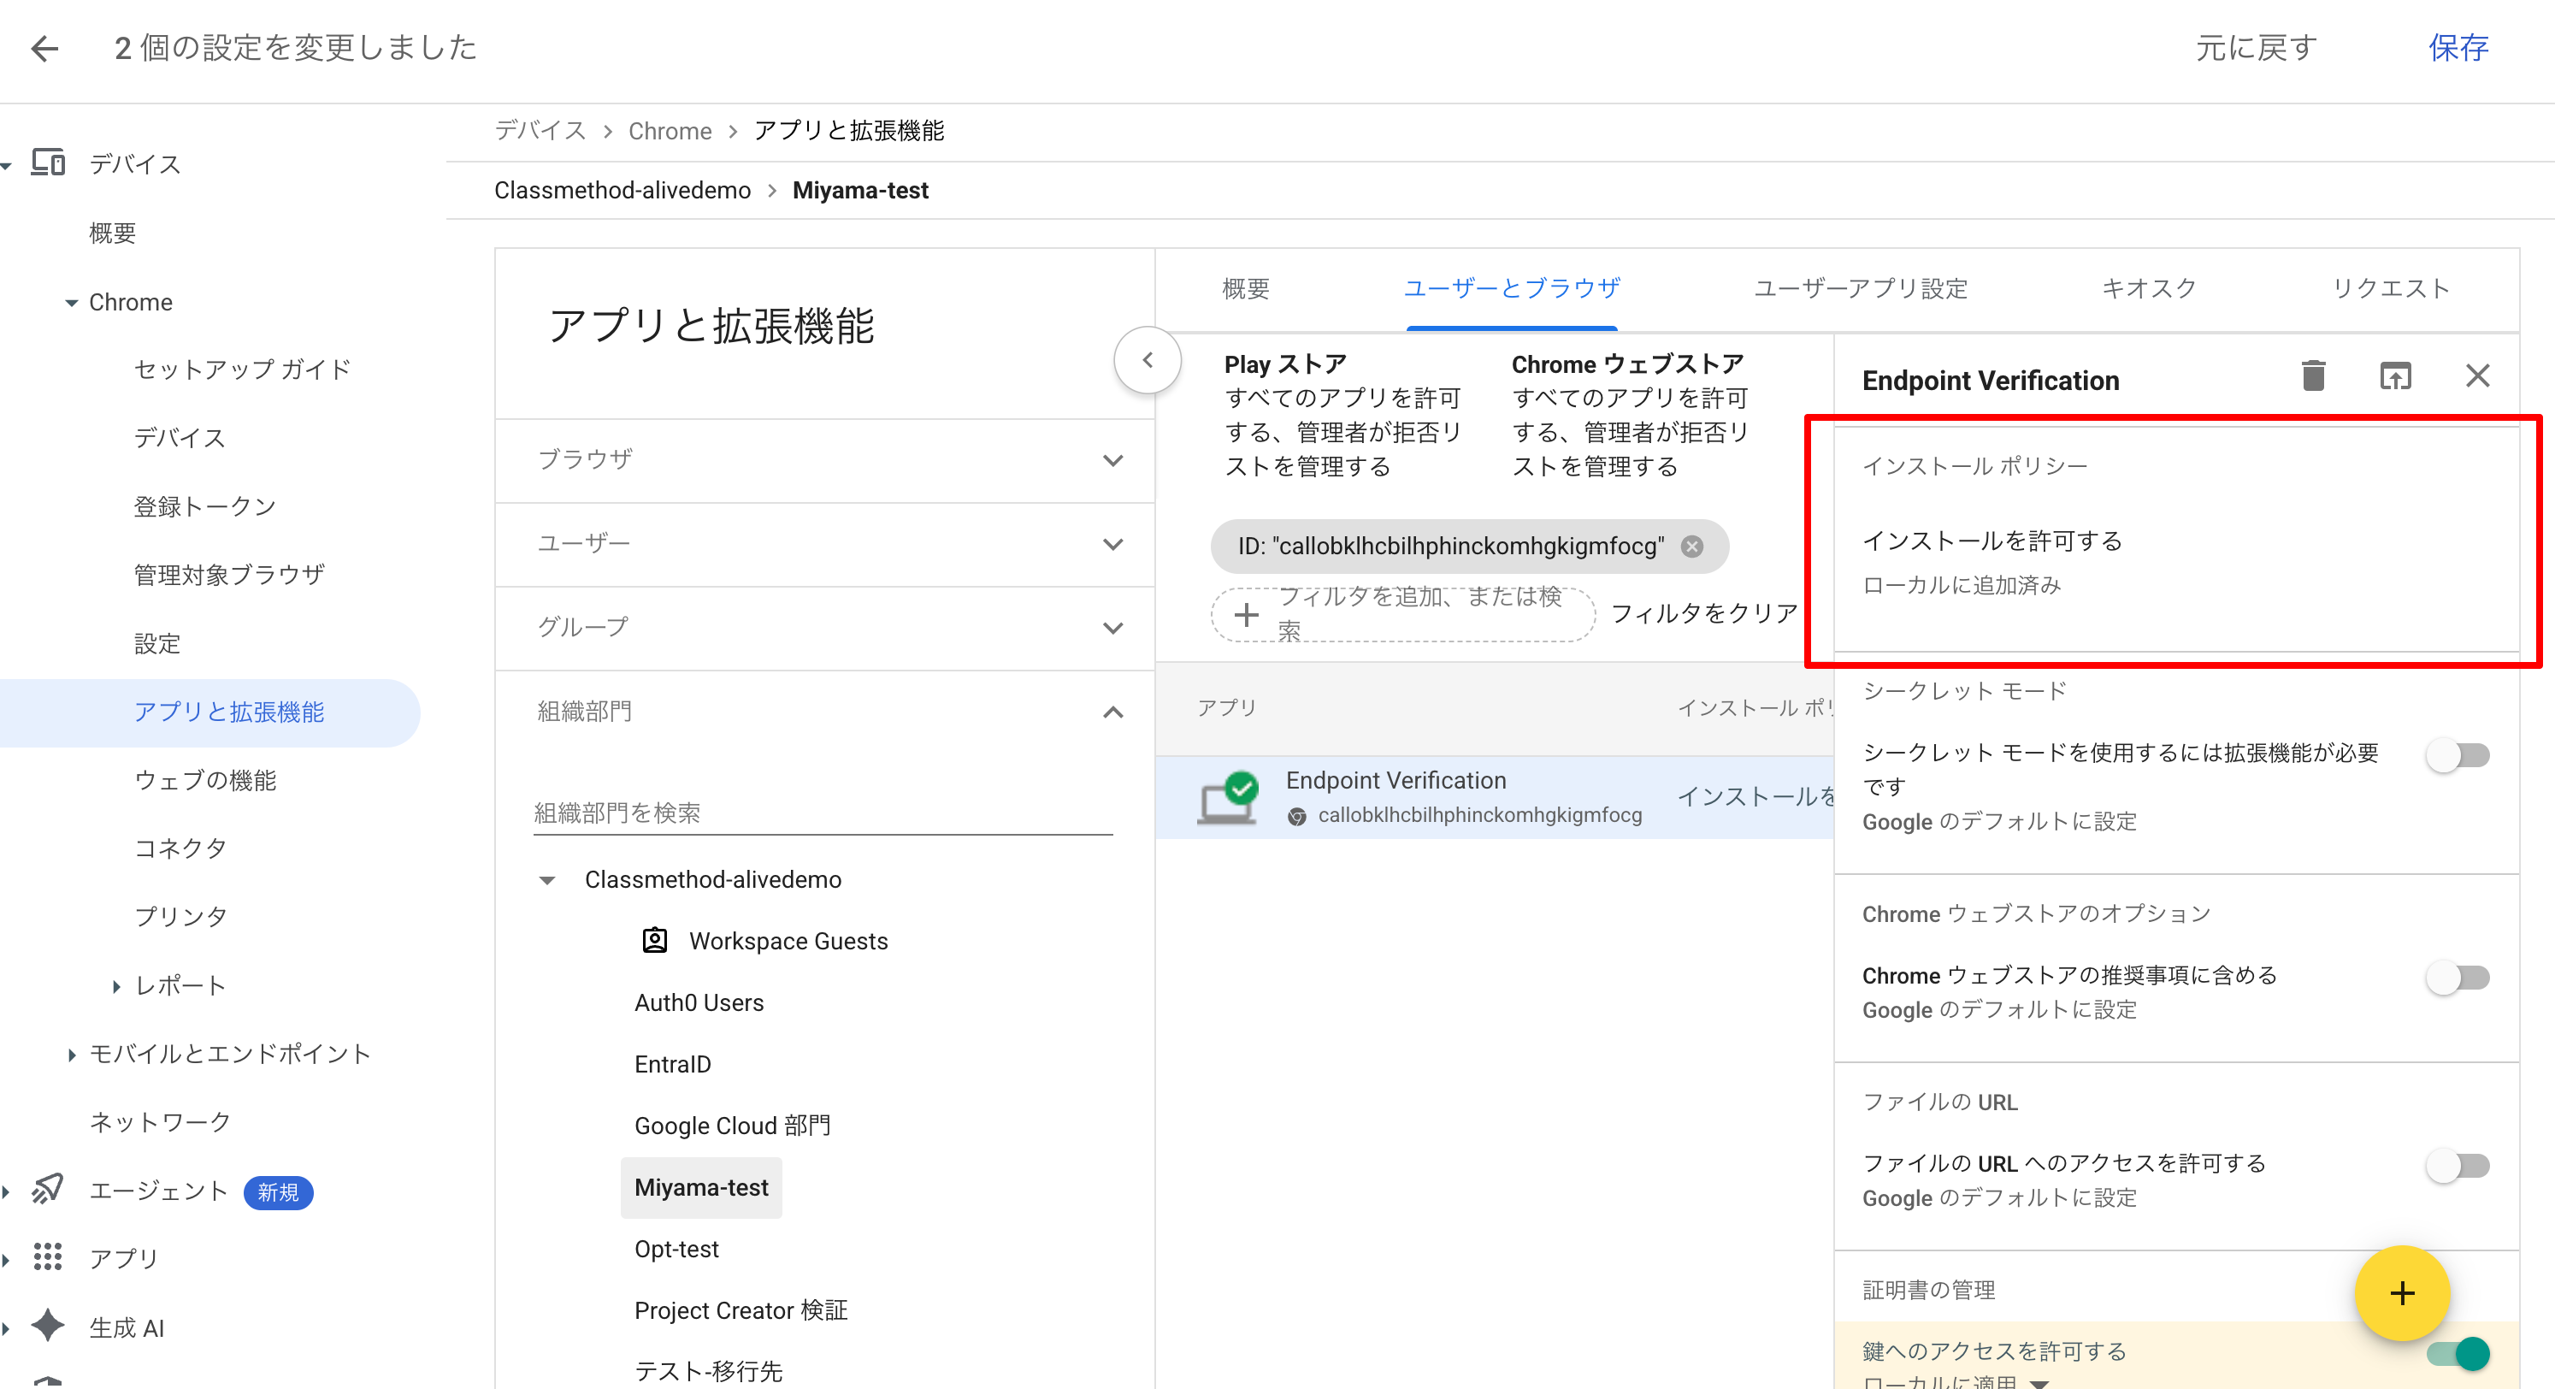The height and width of the screenshot is (1389, 2555).
Task: Select Opt-test organizational unit
Action: point(676,1249)
